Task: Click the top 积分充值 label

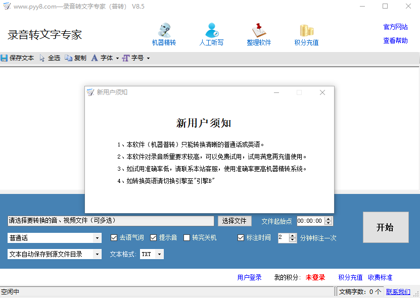Action: point(306,42)
